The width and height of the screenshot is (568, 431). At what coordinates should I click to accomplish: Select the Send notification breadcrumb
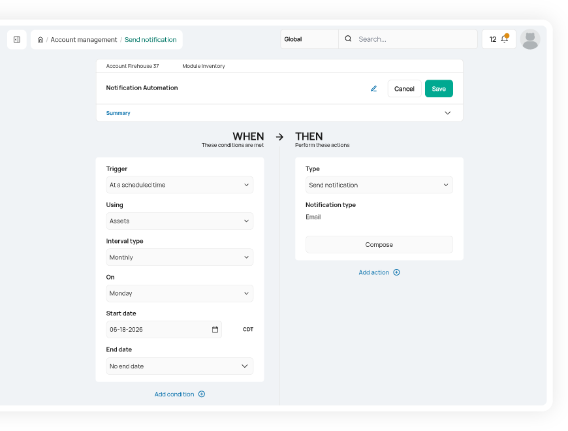pos(150,40)
